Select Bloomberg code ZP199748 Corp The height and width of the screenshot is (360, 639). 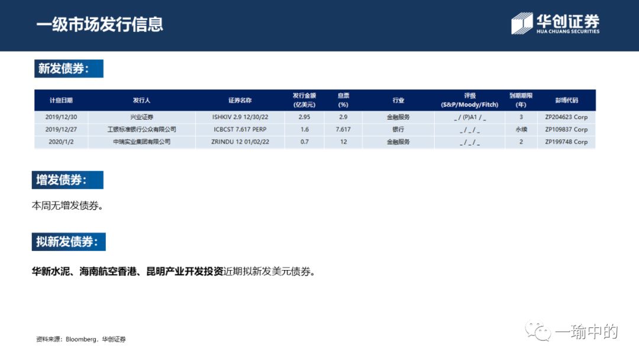(x=566, y=142)
